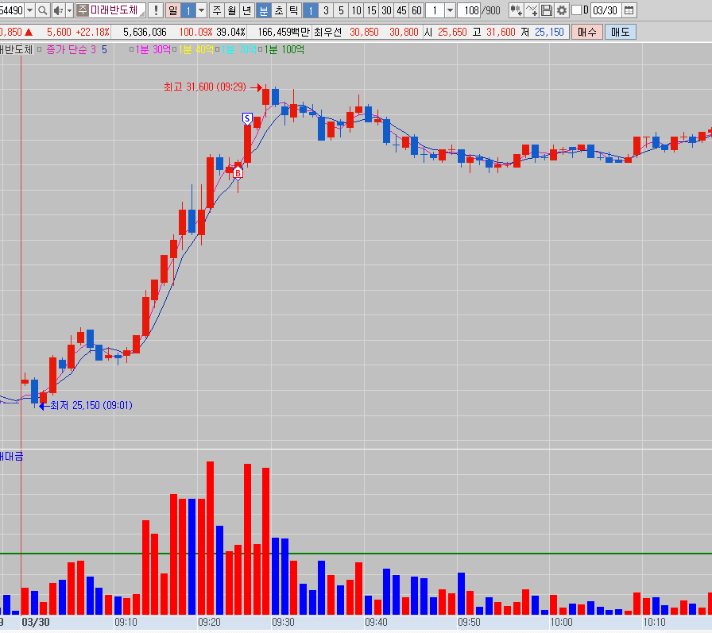Image resolution: width=712 pixels, height=633 pixels.
Task: Select the 15-minute interval button
Action: click(x=371, y=10)
